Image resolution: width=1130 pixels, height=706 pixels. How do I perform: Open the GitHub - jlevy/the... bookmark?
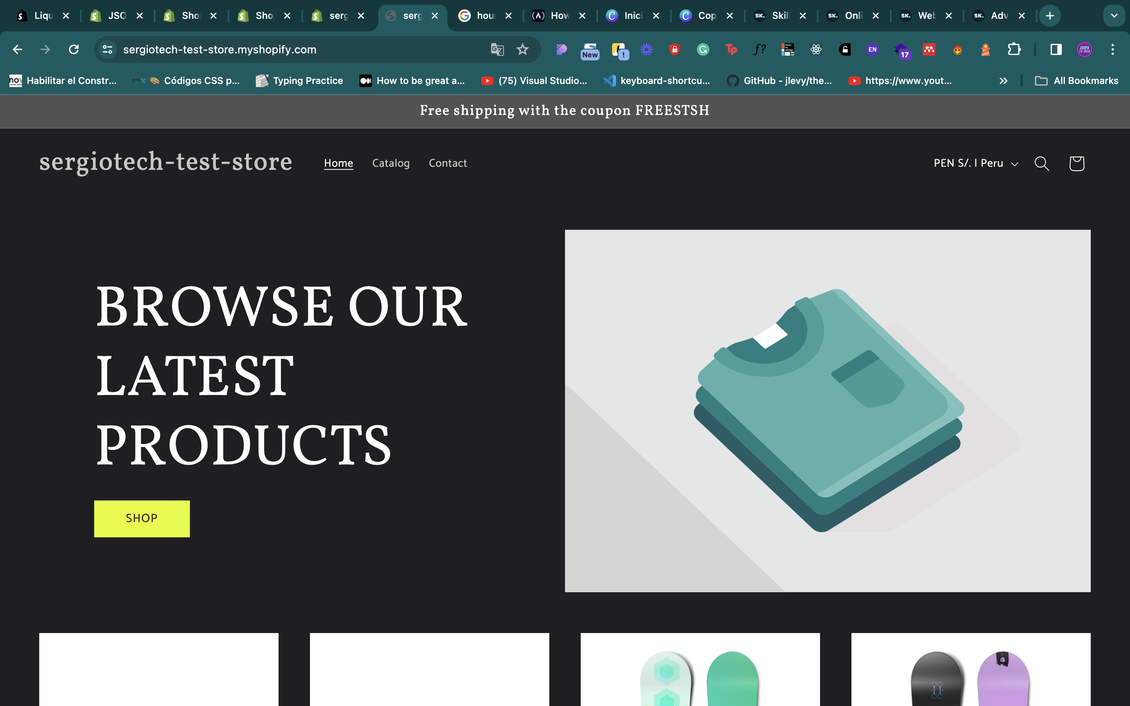779,81
